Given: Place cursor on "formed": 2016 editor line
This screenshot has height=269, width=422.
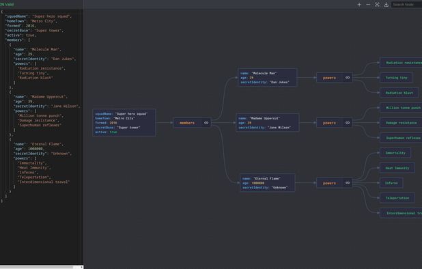Looking at the screenshot, I should [x=20, y=26].
